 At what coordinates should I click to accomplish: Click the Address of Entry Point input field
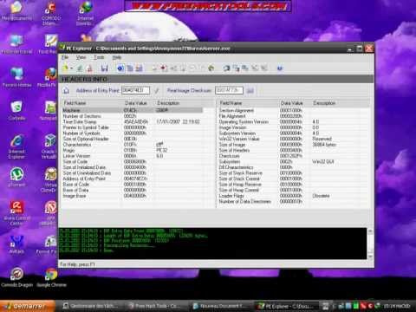pyautogui.click(x=135, y=90)
